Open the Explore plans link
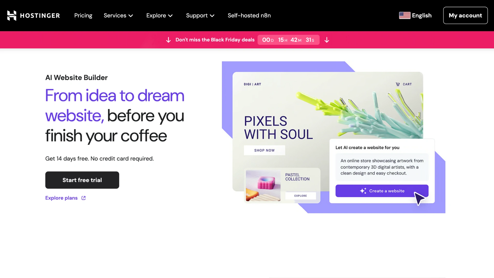 coord(61,198)
